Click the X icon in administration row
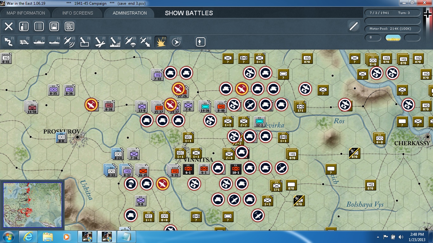The width and height of the screenshot is (433, 243). pyautogui.click(x=9, y=26)
